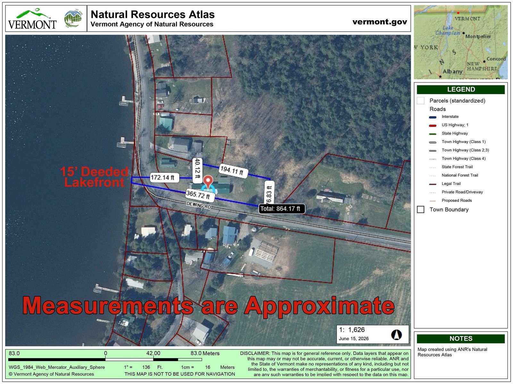Image resolution: width=513 pixels, height=384 pixels.
Task: Click the north arrow compass icon
Action: tap(396, 335)
